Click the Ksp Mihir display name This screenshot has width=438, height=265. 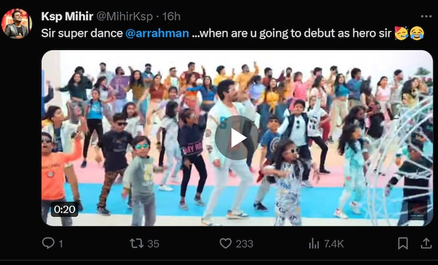tap(67, 16)
